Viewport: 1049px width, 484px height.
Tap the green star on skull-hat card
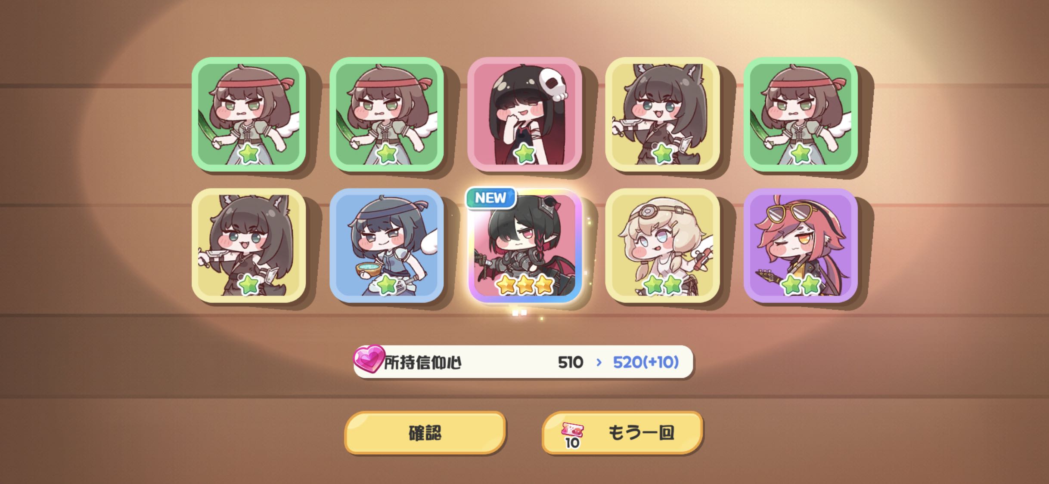pos(524,154)
